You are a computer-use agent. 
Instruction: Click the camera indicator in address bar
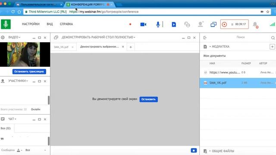[262, 12]
